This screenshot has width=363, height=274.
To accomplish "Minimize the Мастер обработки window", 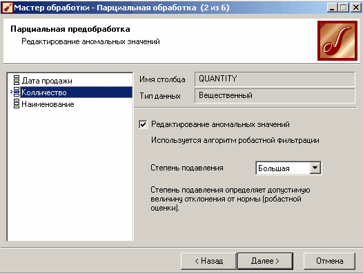I will (333, 8).
